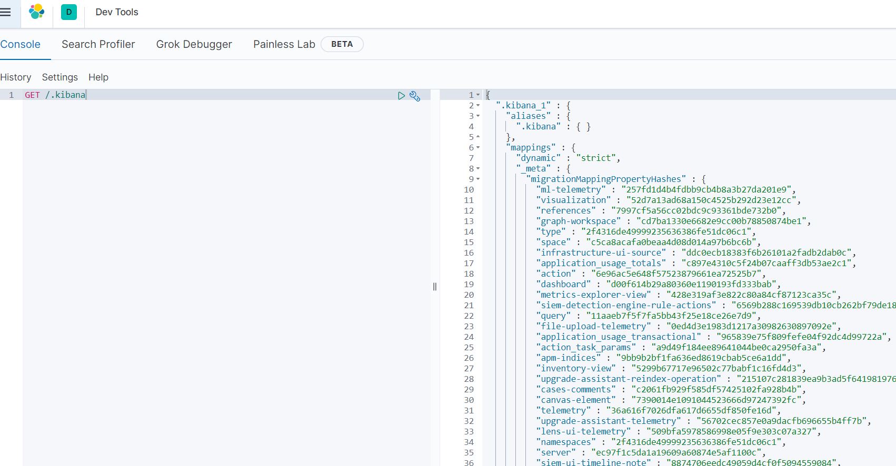Switch to the Console tab

tap(21, 44)
